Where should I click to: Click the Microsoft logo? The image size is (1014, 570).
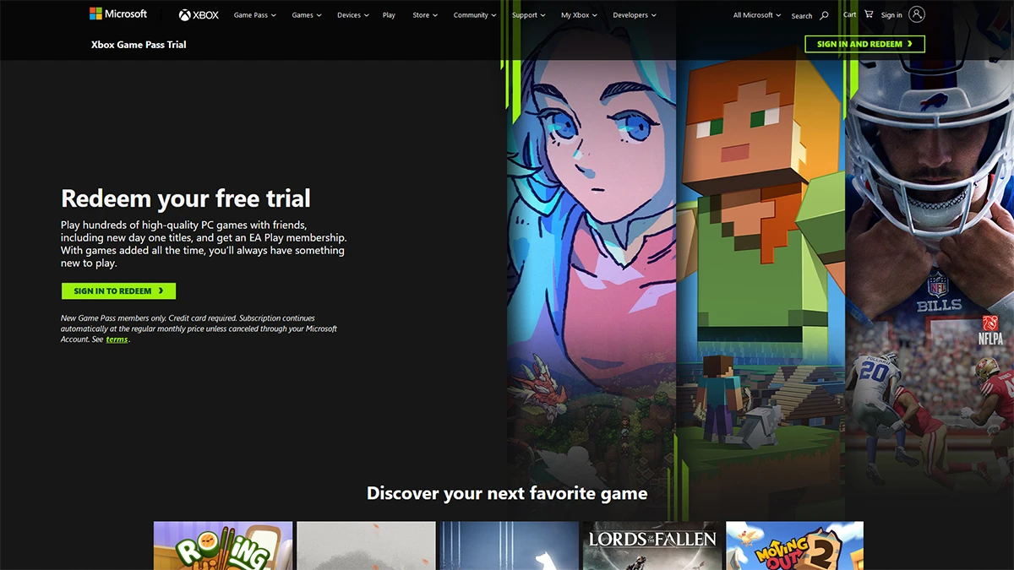coord(118,14)
